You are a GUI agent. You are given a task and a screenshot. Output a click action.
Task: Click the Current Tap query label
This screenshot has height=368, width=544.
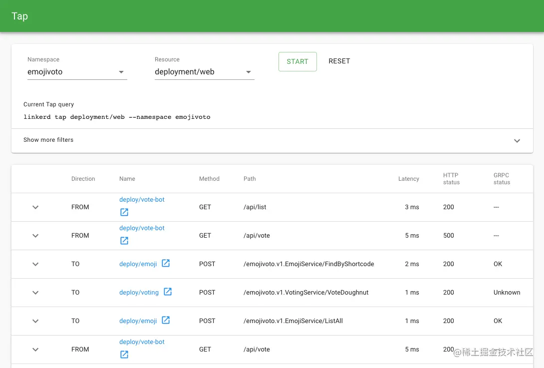(48, 104)
